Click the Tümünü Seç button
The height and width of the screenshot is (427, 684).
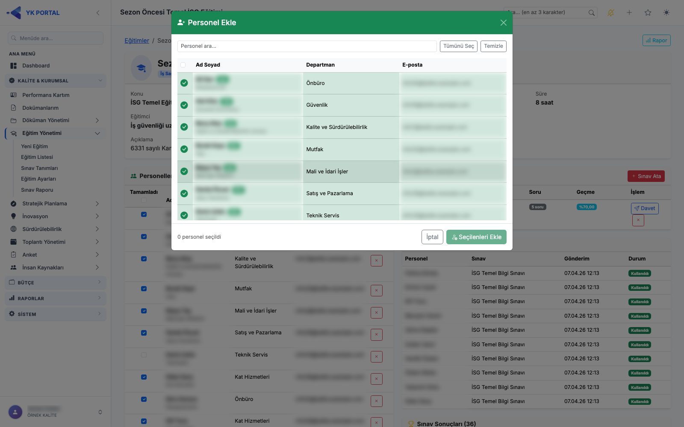point(459,46)
